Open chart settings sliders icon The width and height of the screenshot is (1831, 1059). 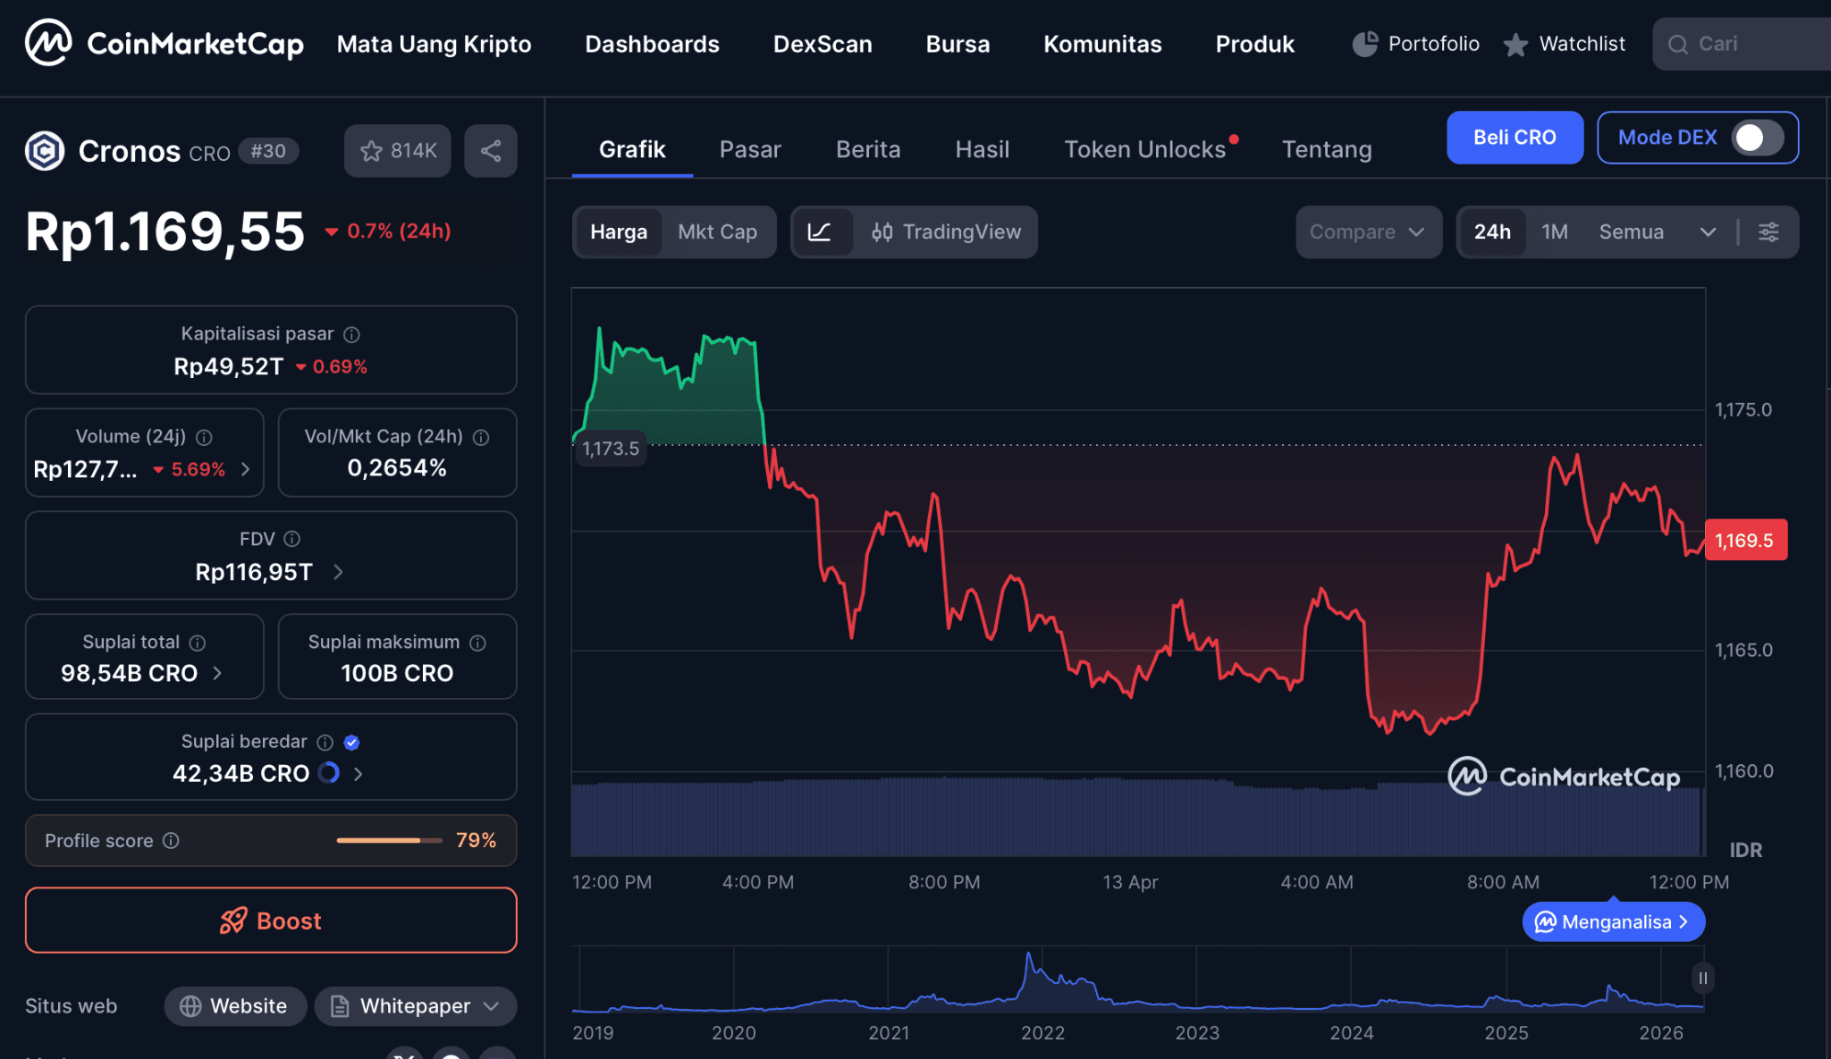click(1768, 232)
